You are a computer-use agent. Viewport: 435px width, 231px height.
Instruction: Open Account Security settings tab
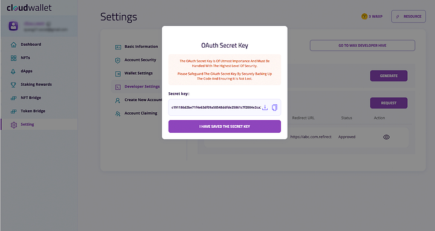(x=136, y=60)
